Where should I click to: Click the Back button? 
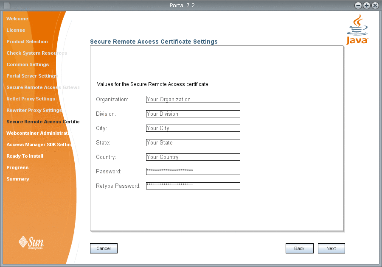(x=299, y=248)
